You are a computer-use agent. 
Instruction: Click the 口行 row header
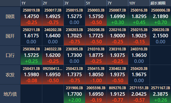pos(10,55)
